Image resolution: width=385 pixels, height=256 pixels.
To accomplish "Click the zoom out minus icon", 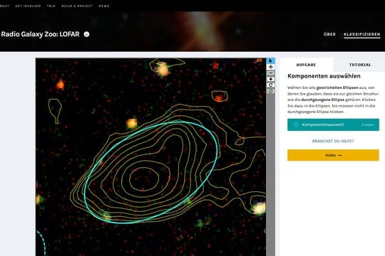I will [271, 73].
